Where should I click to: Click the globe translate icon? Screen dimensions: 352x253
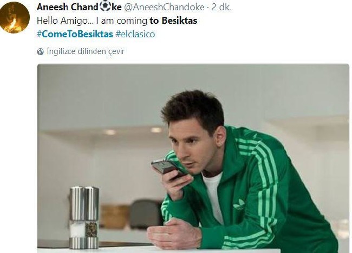pos(41,51)
